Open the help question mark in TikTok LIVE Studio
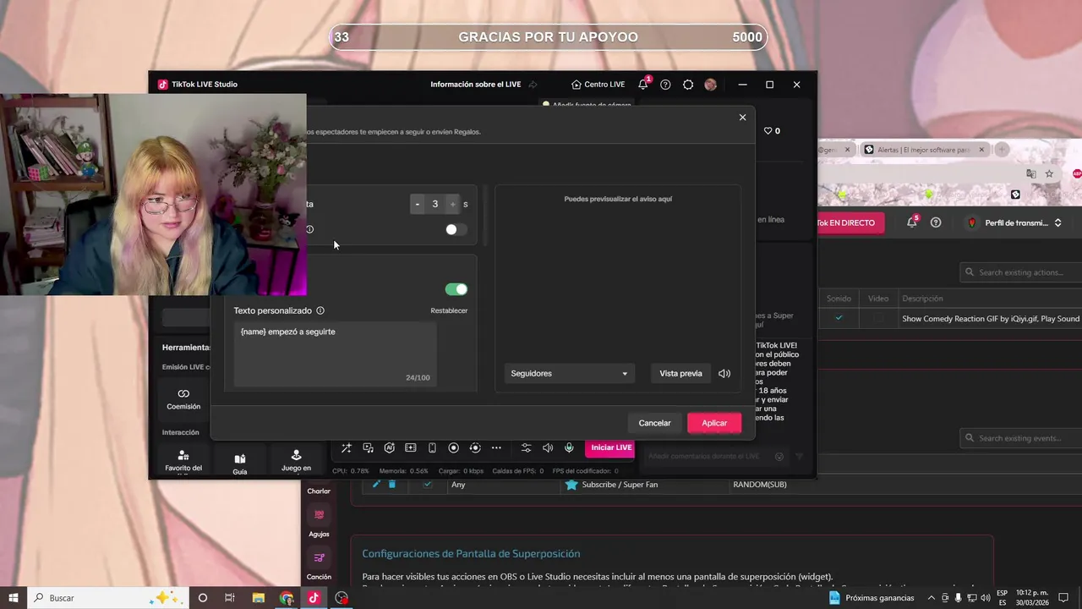This screenshot has height=609, width=1082. tap(665, 85)
